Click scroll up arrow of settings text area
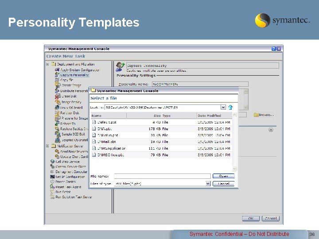The image size is (319, 239). tap(246, 92)
